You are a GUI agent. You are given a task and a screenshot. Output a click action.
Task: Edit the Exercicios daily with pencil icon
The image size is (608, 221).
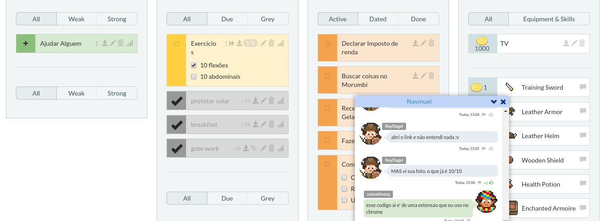[x=263, y=43]
